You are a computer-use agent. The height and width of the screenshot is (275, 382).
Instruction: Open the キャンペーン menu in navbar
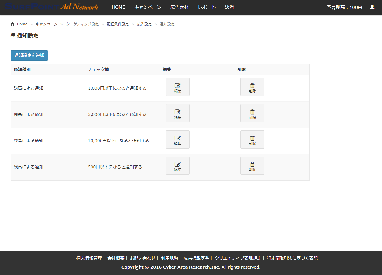148,7
